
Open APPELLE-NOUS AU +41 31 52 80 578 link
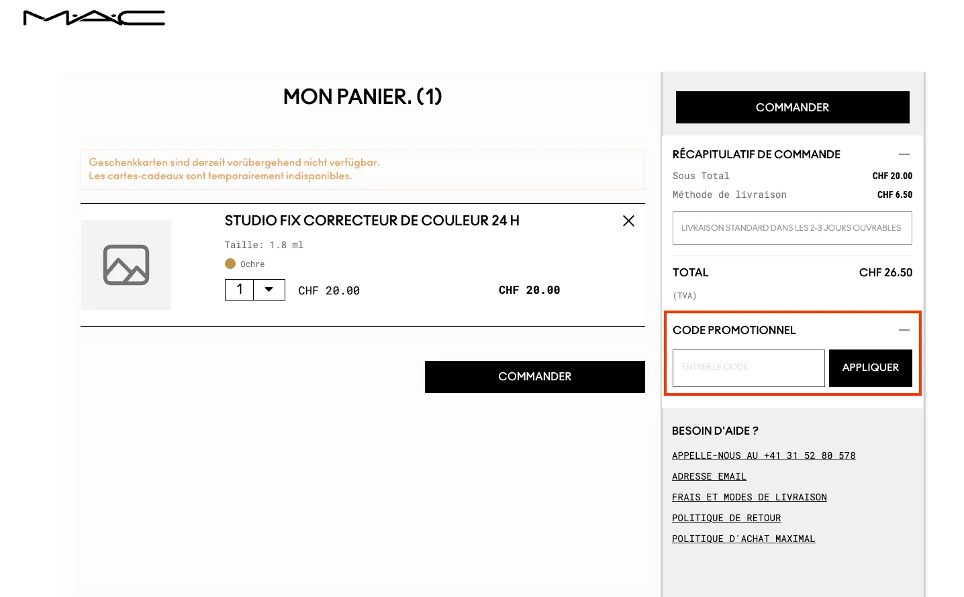click(x=763, y=455)
